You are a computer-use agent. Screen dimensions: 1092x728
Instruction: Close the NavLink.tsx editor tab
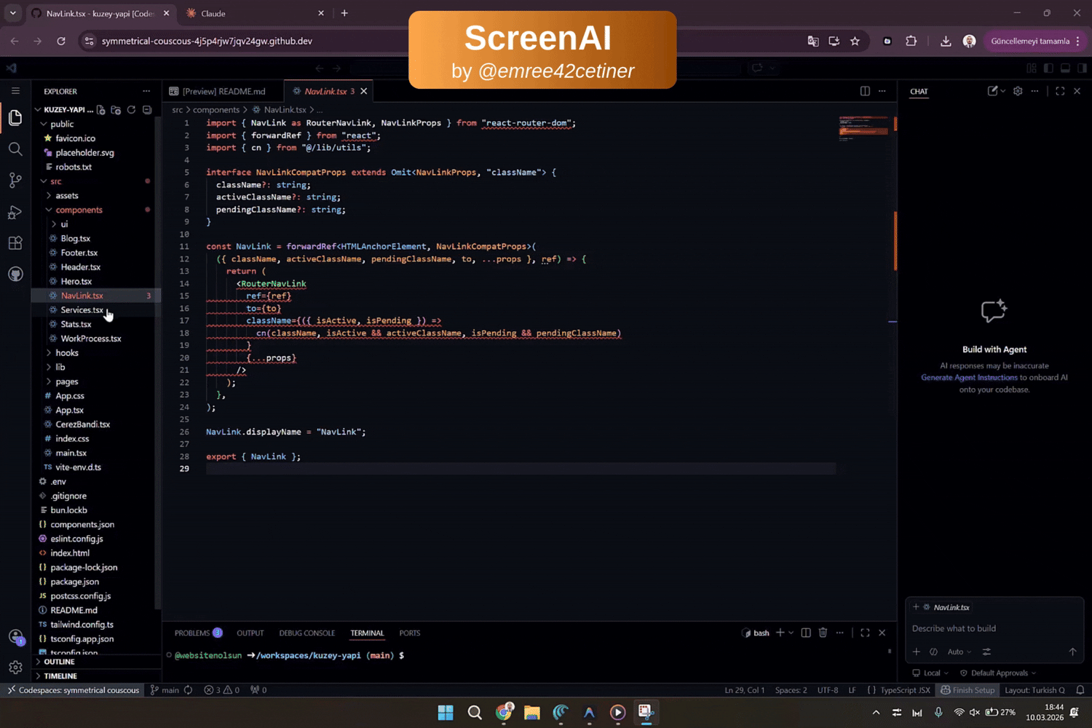point(364,91)
